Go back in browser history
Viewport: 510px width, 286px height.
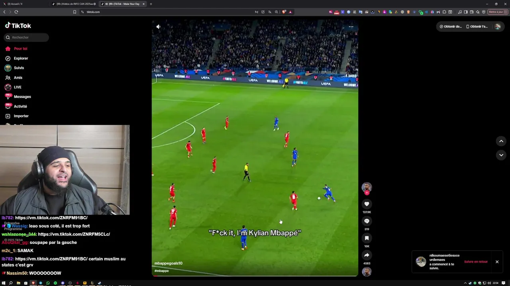point(4,12)
